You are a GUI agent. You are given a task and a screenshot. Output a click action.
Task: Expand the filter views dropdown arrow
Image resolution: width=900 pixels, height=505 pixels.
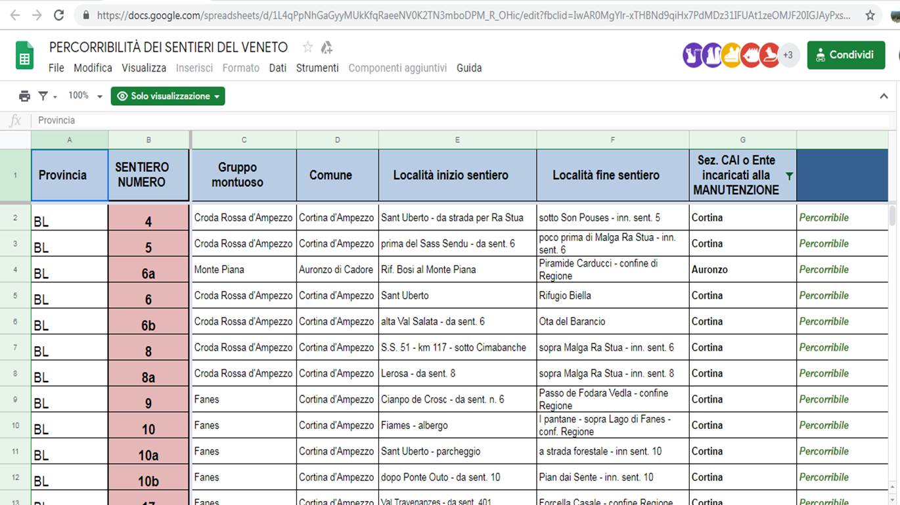point(55,97)
